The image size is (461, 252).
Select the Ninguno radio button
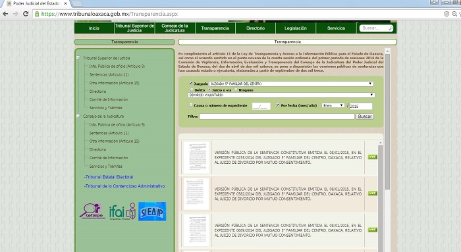pyautogui.click(x=236, y=89)
